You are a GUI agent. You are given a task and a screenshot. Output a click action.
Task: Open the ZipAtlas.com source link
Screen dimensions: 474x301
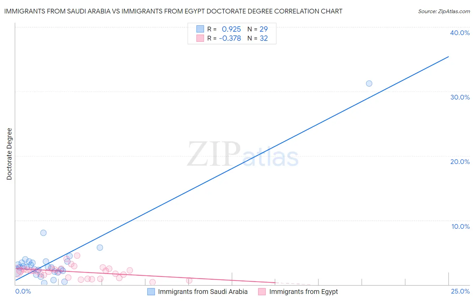[x=444, y=11]
